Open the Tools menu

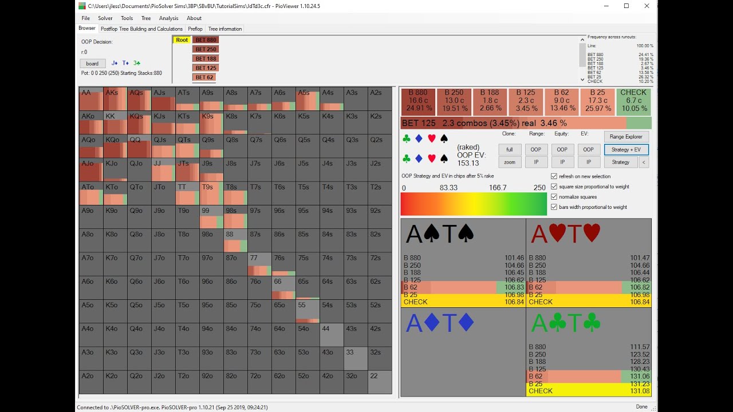127,18
